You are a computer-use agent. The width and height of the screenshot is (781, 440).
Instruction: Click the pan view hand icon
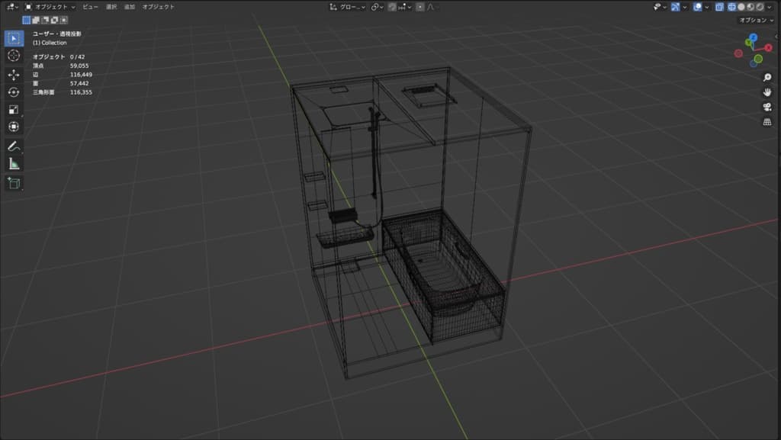[767, 92]
